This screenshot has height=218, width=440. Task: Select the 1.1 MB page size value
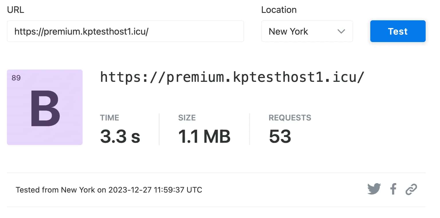pos(204,136)
